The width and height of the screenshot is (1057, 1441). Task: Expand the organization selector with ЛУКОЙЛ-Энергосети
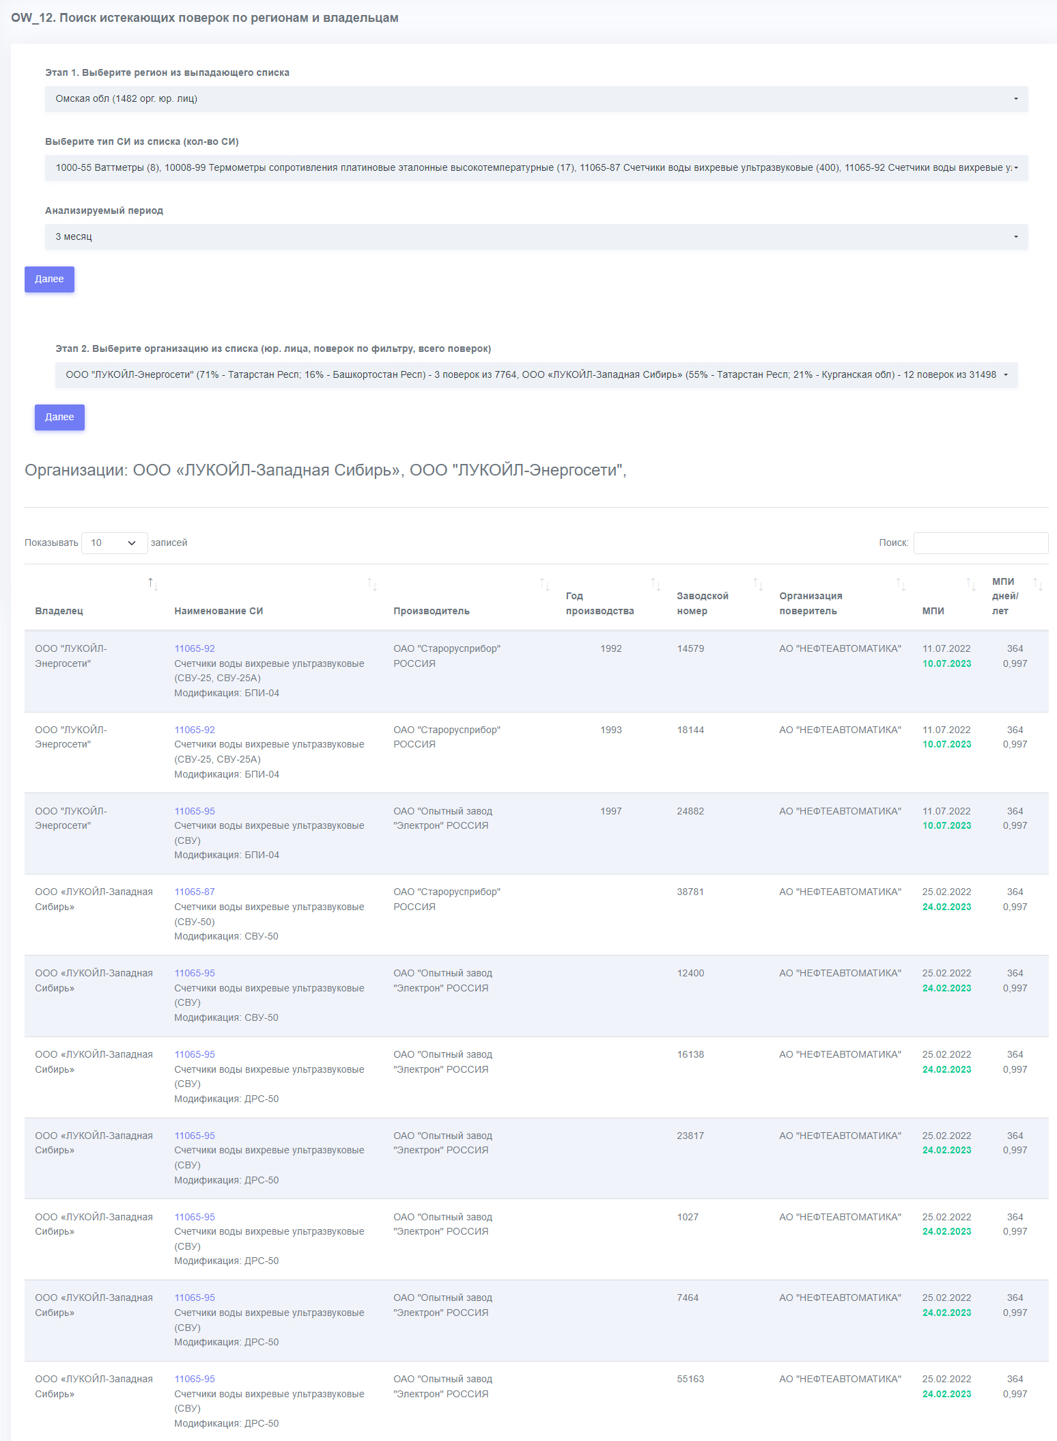[x=537, y=375]
